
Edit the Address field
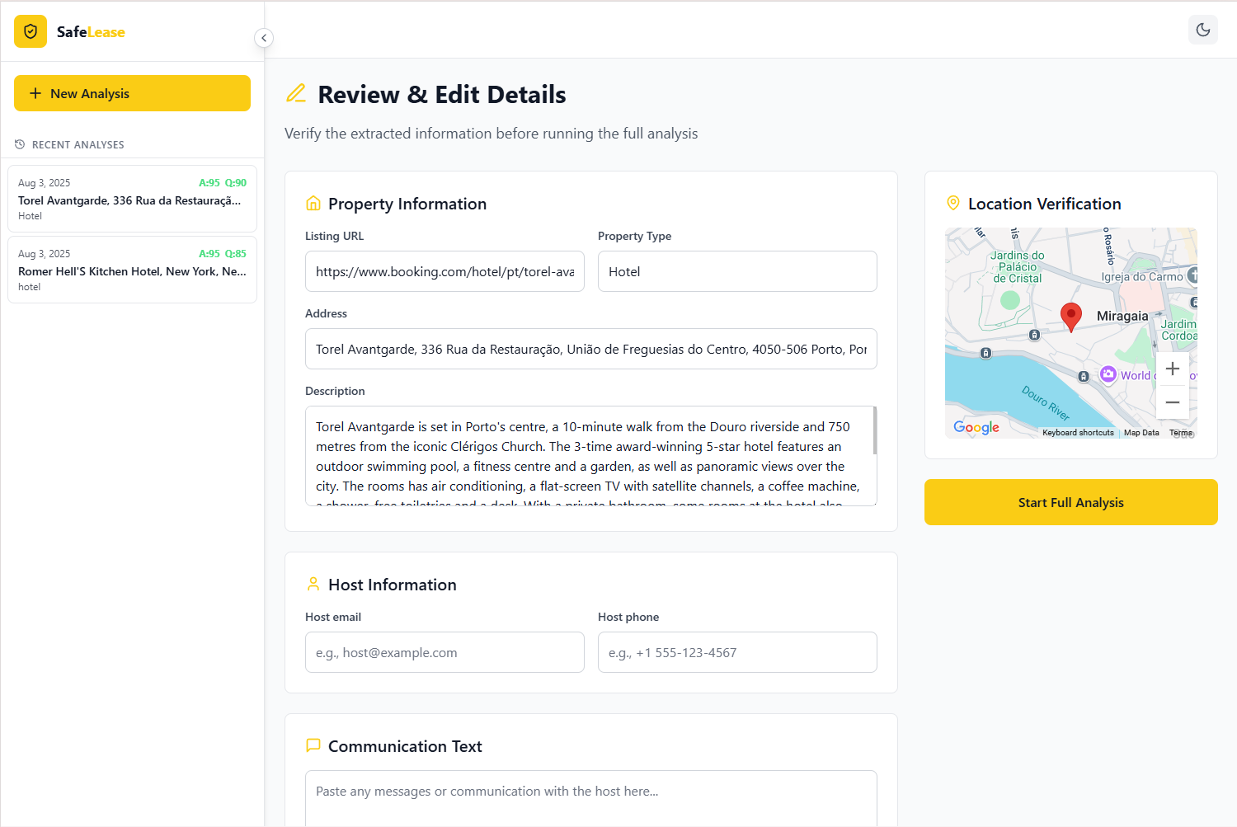click(x=590, y=349)
